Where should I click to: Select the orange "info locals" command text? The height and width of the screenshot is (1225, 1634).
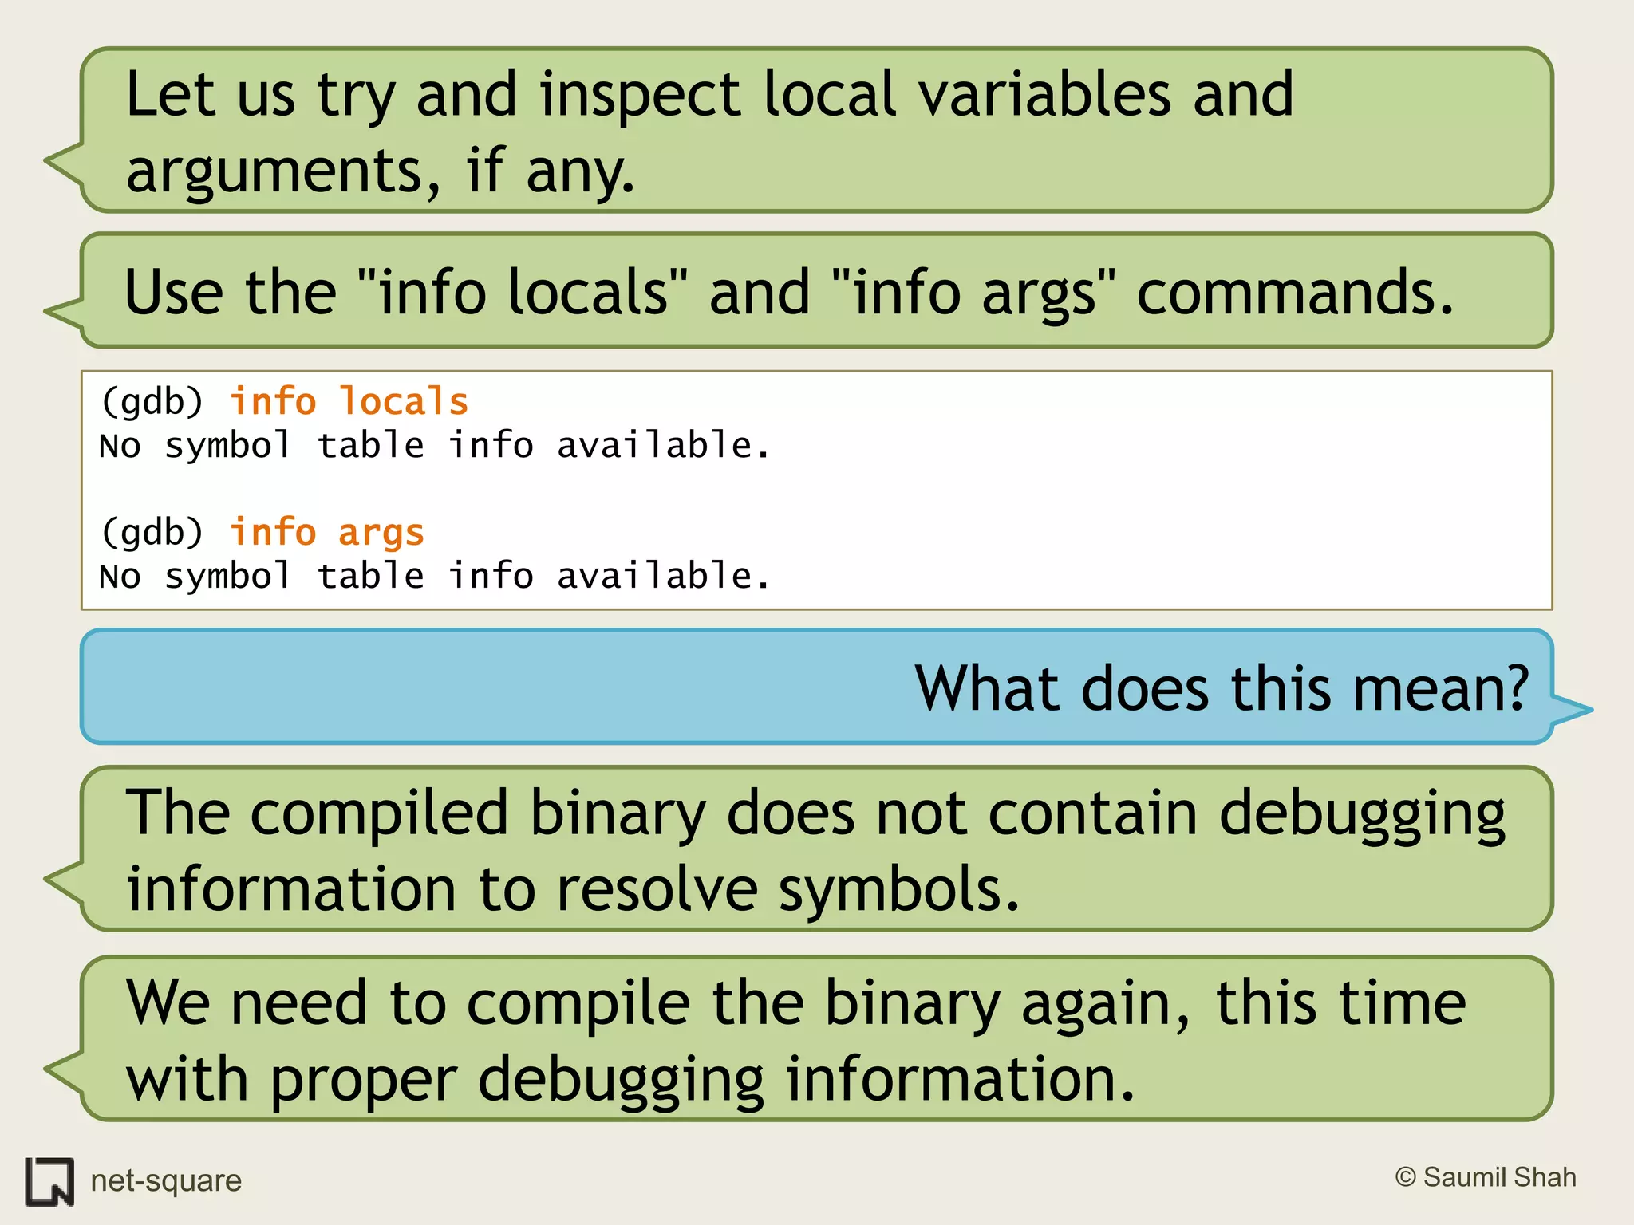349,401
